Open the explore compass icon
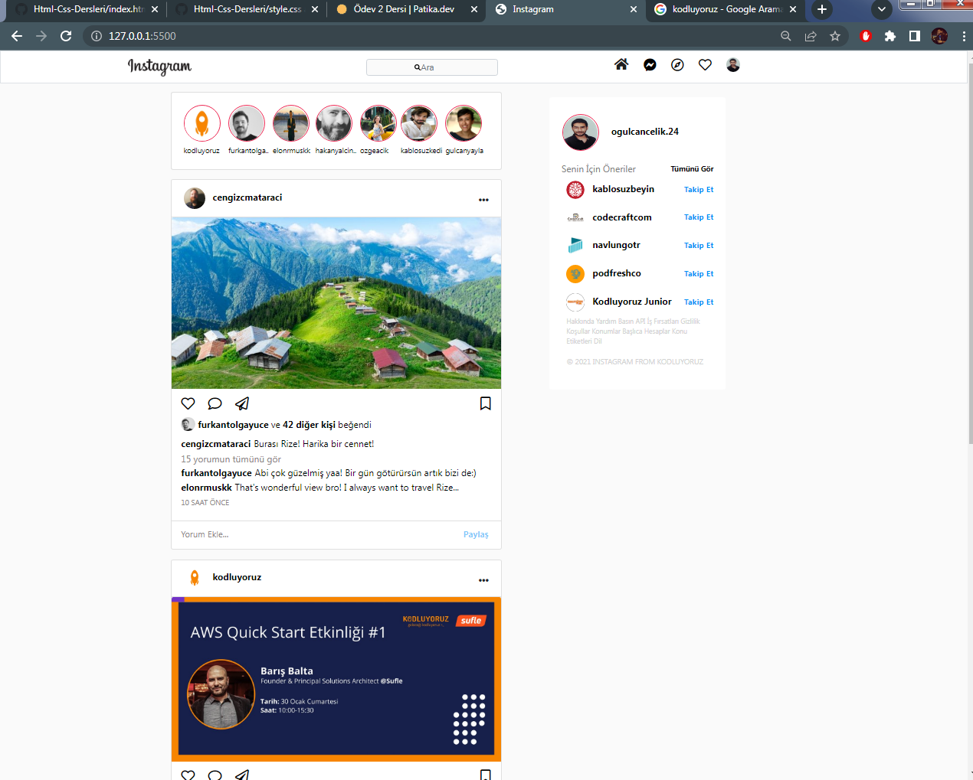973x780 pixels. 677,65
